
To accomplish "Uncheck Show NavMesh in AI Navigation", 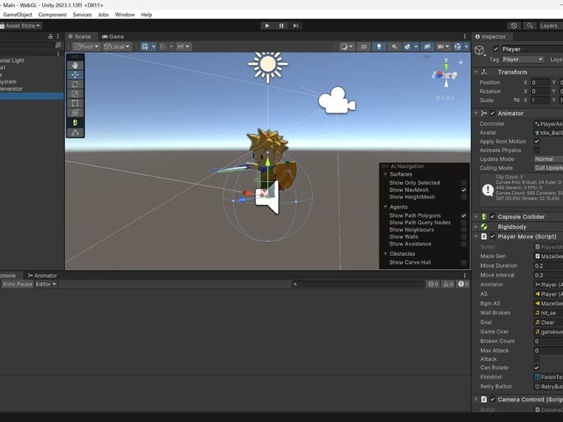I will [x=464, y=189].
